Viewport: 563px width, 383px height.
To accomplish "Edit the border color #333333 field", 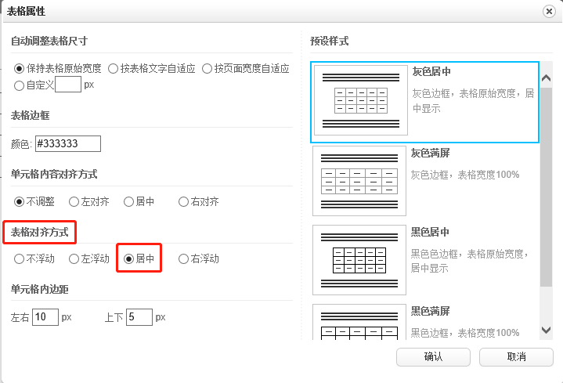I will (x=67, y=143).
